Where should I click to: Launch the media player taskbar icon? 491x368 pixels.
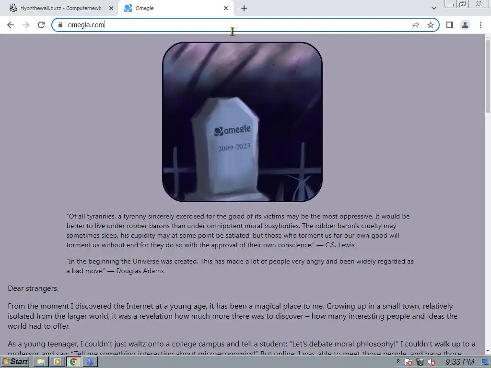point(58,362)
